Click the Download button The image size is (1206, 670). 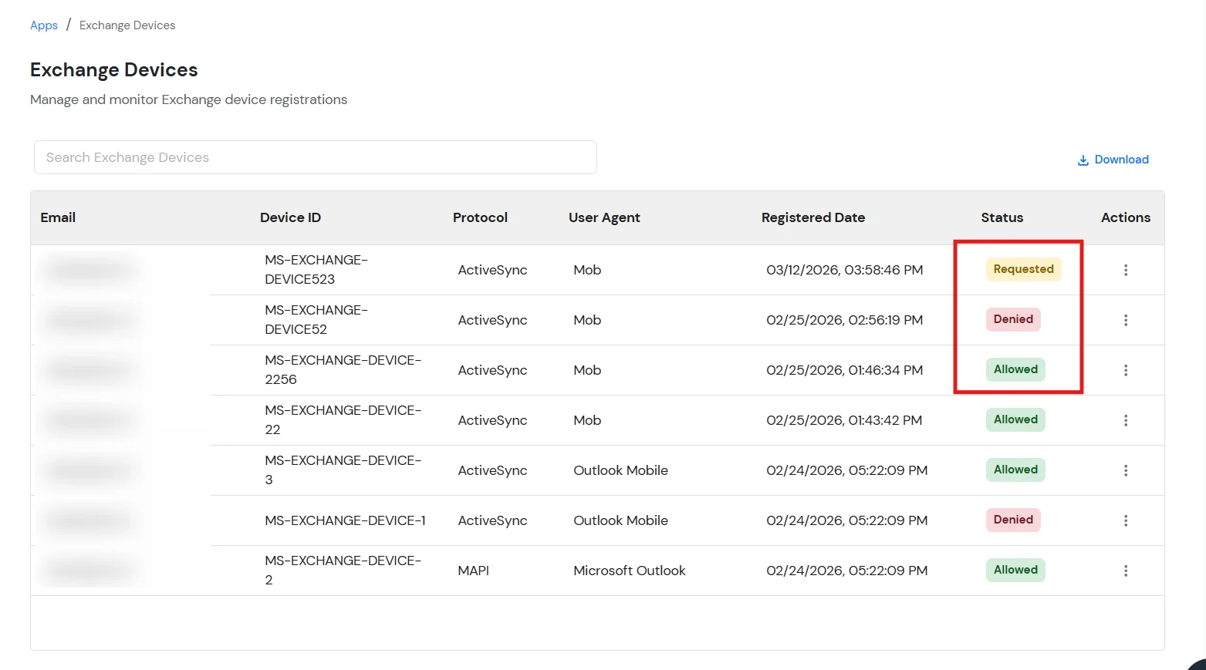coord(1113,160)
